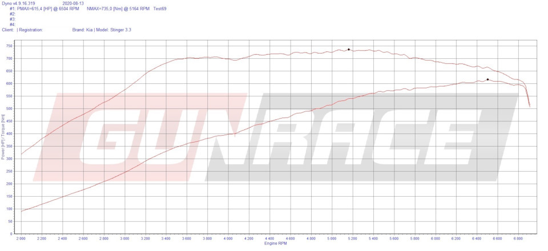Image resolution: width=548 pixels, height=251 pixels.
Task: Select the date '2020-08-13'
Action: [72, 3]
